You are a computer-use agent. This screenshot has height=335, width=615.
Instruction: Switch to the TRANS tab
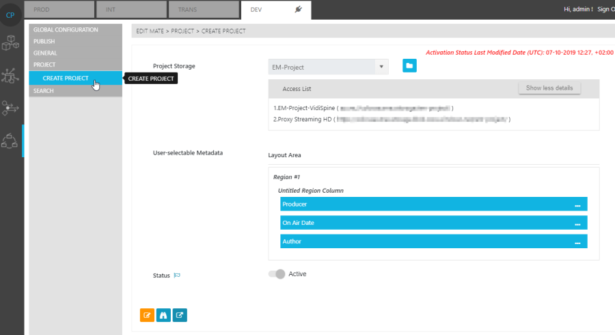click(x=204, y=10)
